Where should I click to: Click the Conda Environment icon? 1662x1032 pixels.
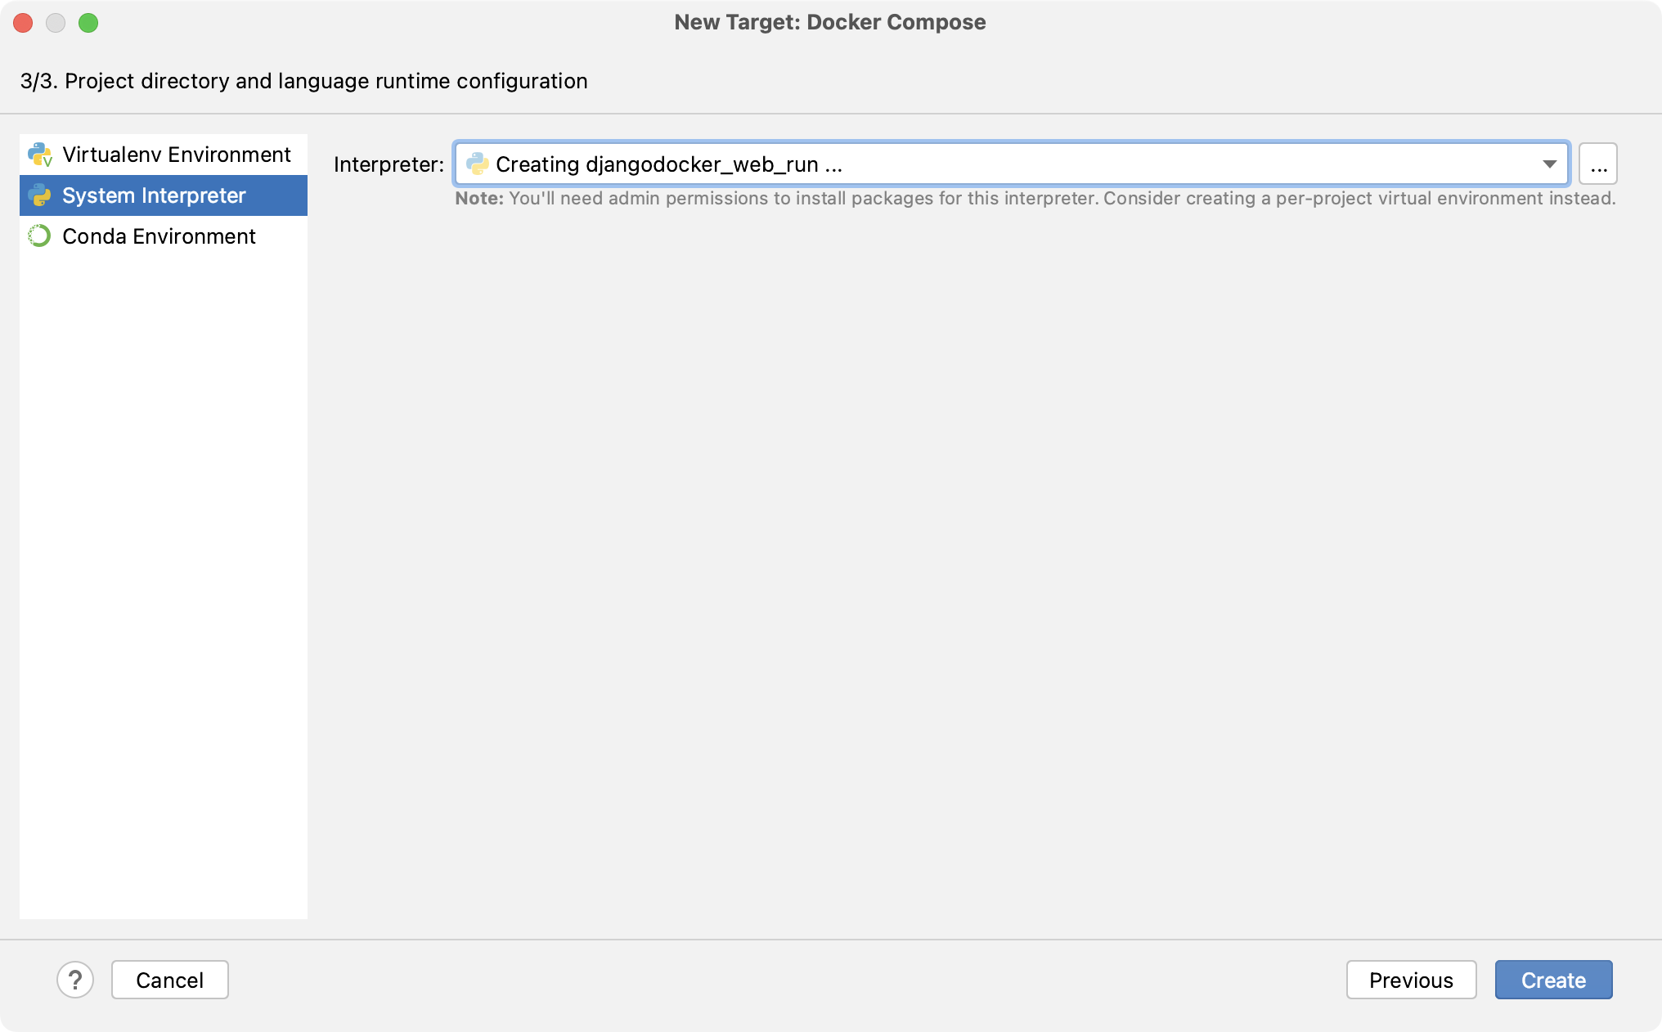click(x=39, y=236)
